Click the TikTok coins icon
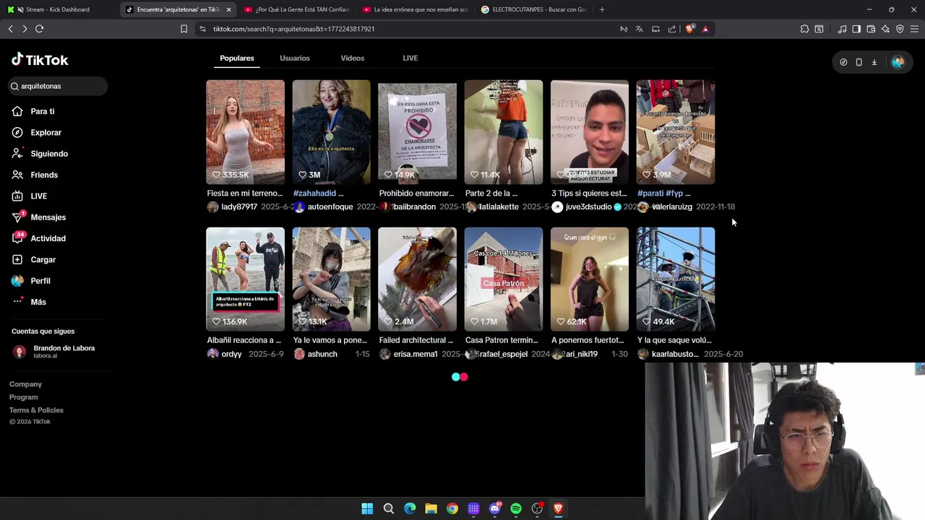Screen dimensions: 925x520 click(x=843, y=62)
